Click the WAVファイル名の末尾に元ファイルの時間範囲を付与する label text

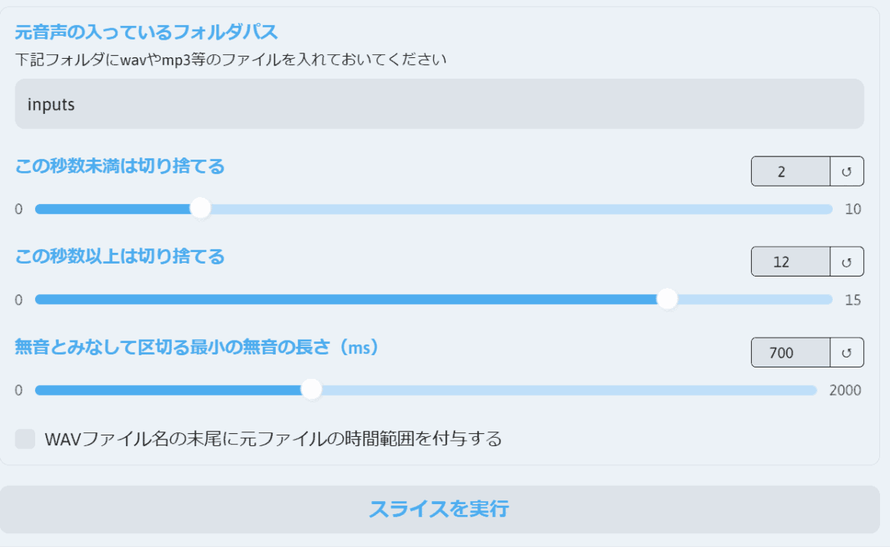pyautogui.click(x=273, y=438)
